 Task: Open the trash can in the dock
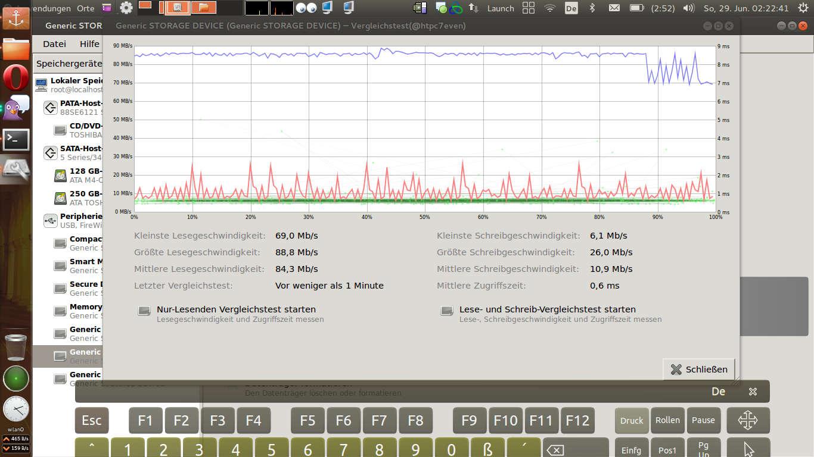click(x=16, y=347)
